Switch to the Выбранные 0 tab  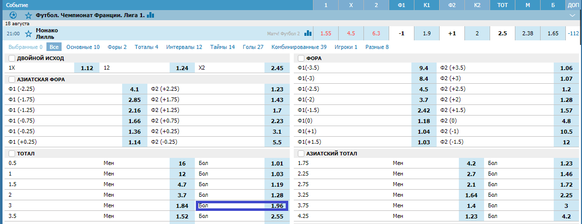[x=25, y=47]
